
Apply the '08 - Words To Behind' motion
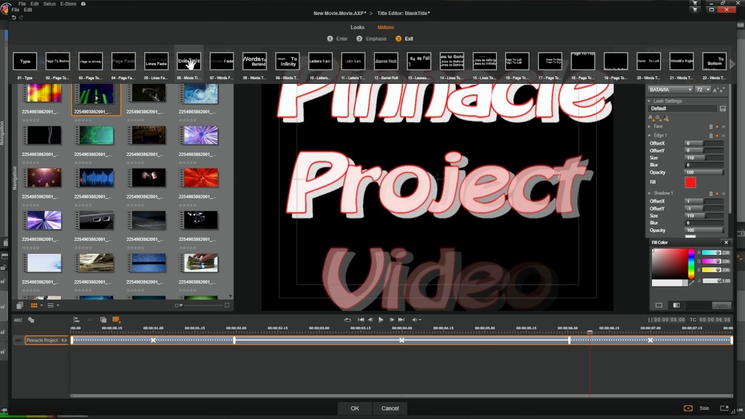pyautogui.click(x=254, y=61)
